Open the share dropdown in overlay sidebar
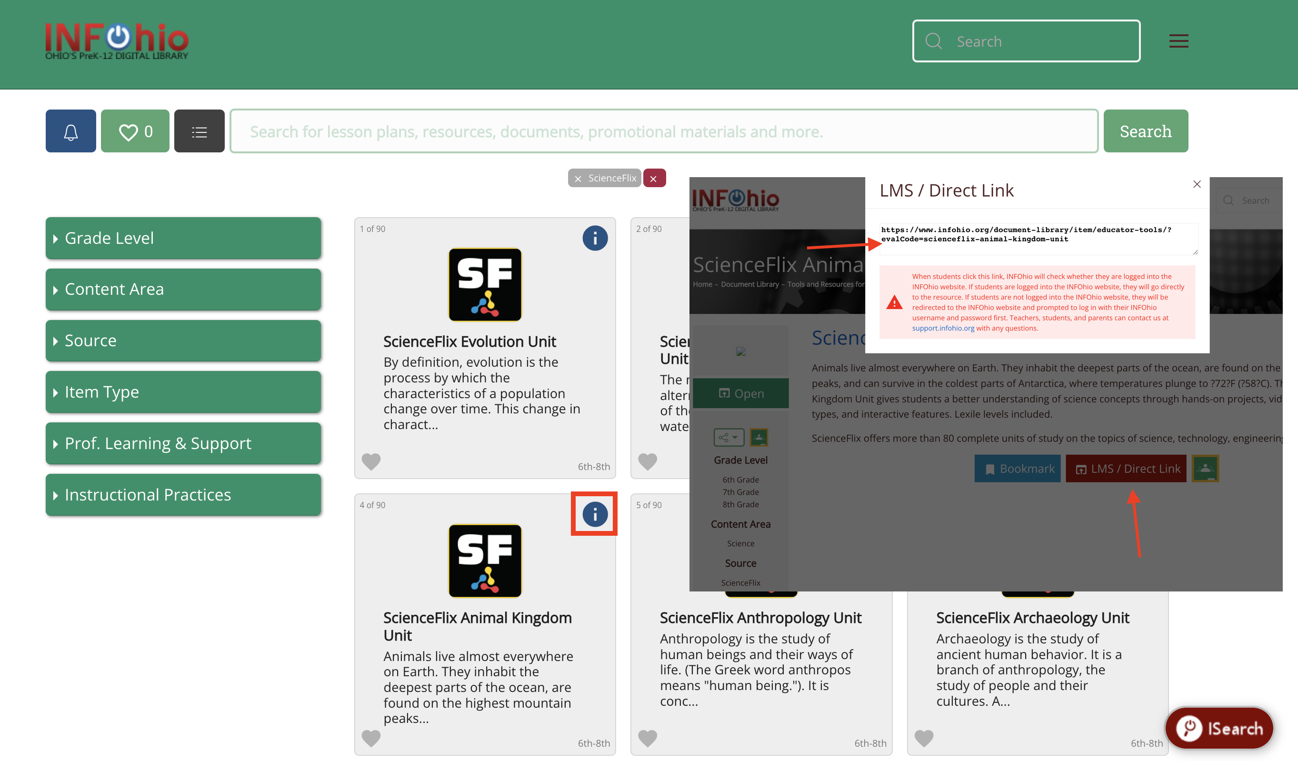The height and width of the screenshot is (761, 1298). 729,438
